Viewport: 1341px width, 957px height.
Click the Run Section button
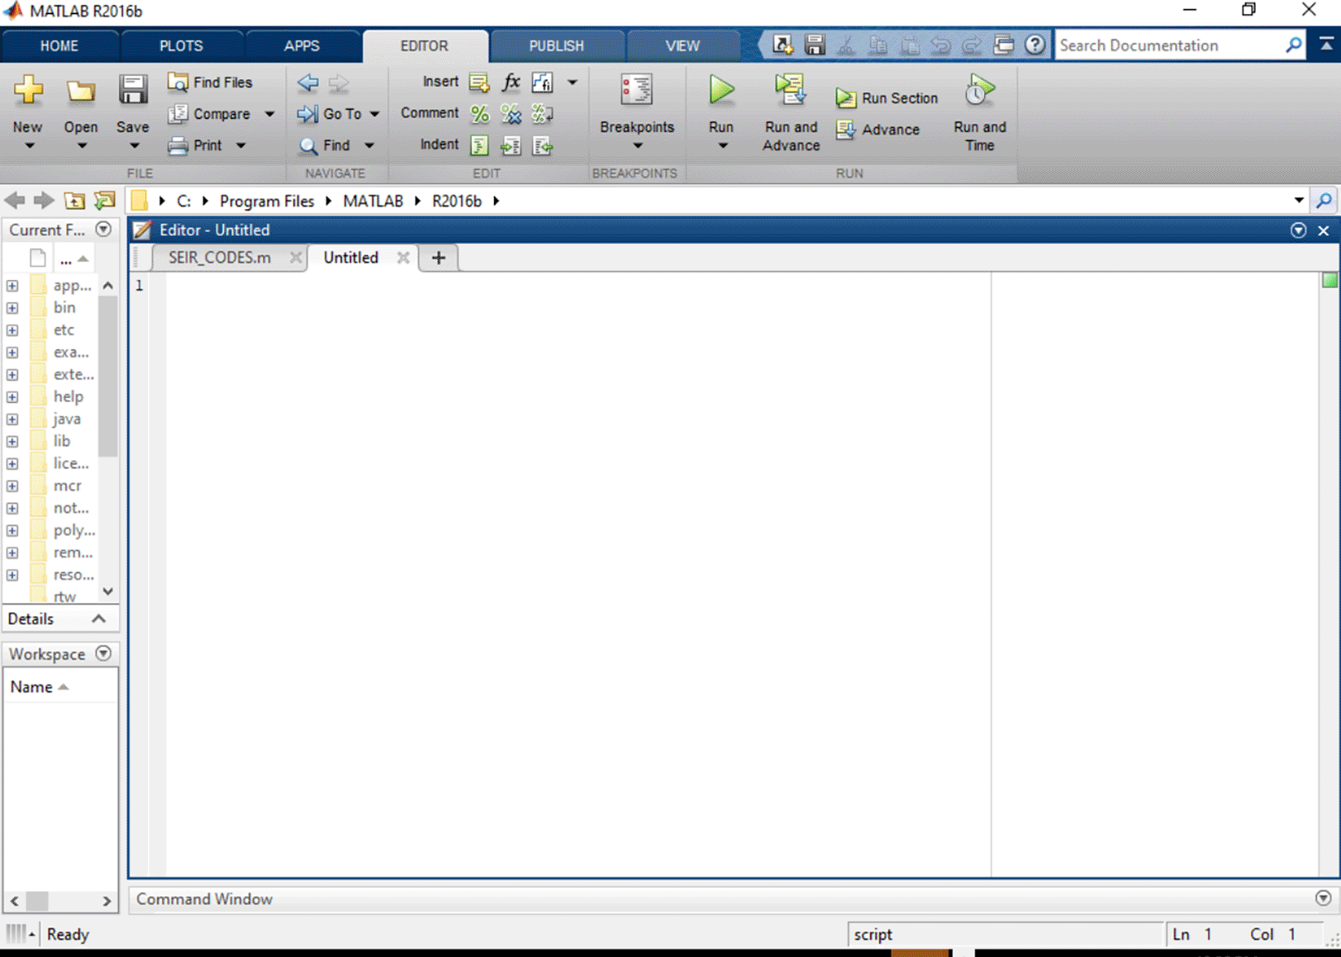coord(887,98)
